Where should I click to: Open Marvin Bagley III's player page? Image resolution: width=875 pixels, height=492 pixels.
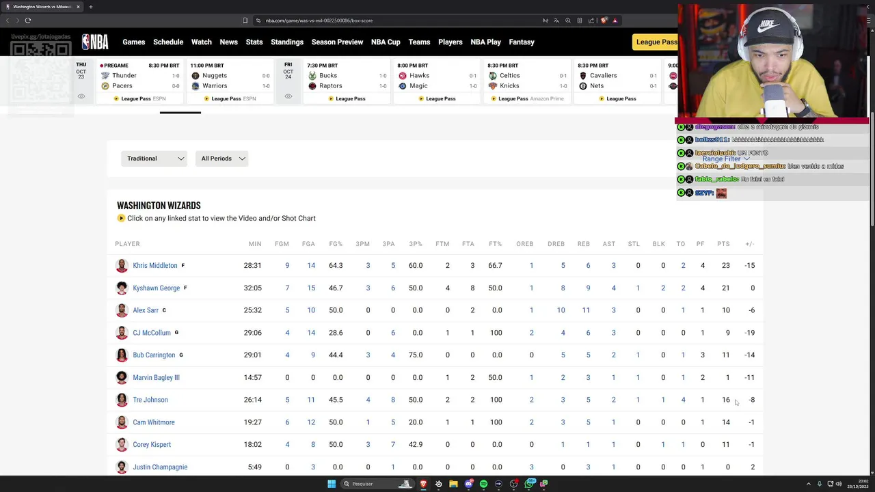click(x=156, y=377)
